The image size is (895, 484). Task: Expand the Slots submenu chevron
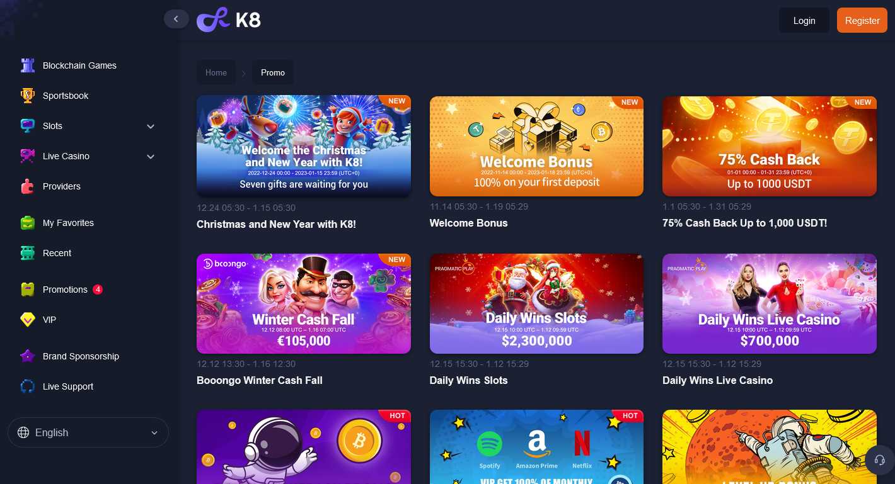(151, 127)
